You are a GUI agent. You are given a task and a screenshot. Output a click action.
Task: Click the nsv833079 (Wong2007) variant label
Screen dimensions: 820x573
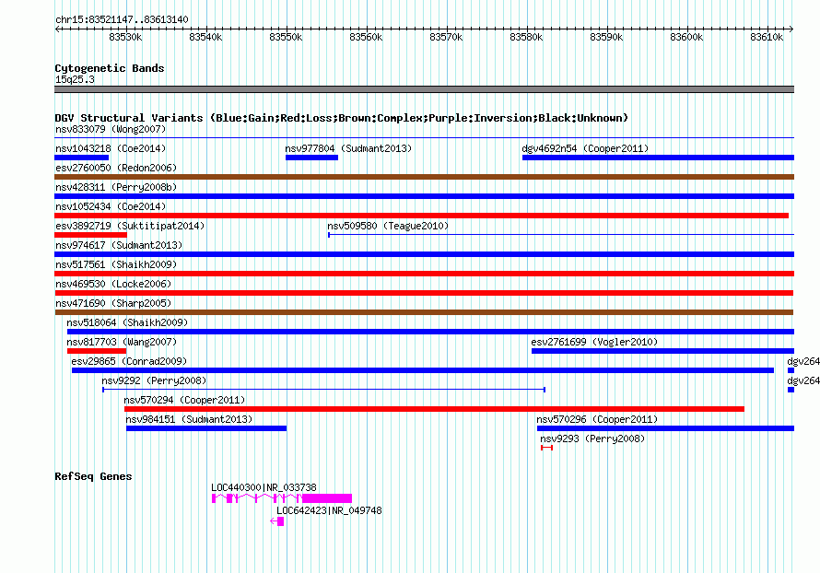click(x=111, y=129)
